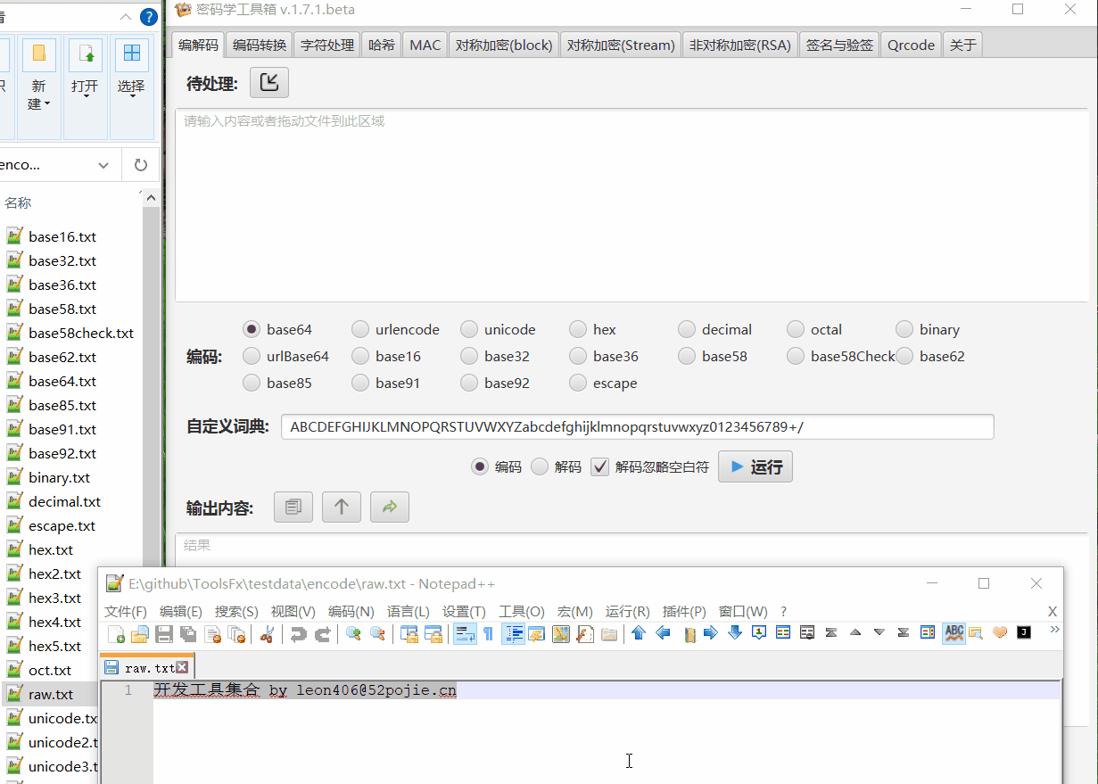The height and width of the screenshot is (784, 1098).
Task: Click the refresh icon beside the encoding dropdown
Action: click(x=141, y=165)
